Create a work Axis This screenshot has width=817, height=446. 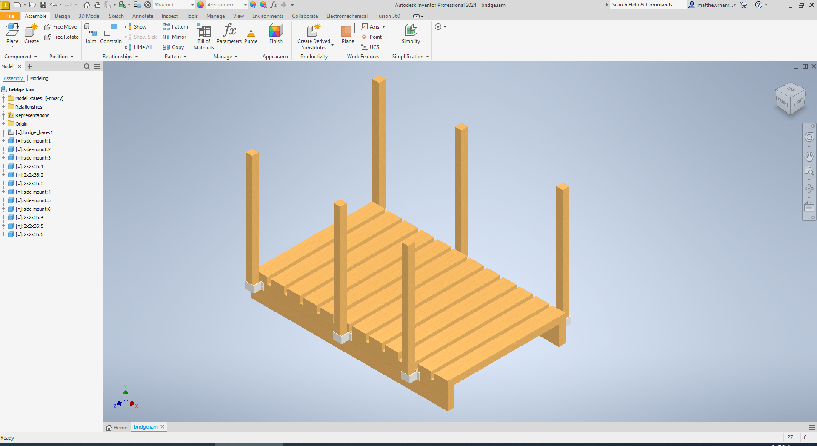(x=370, y=27)
